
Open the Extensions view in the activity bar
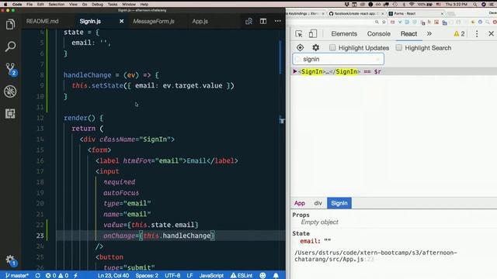[x=10, y=114]
